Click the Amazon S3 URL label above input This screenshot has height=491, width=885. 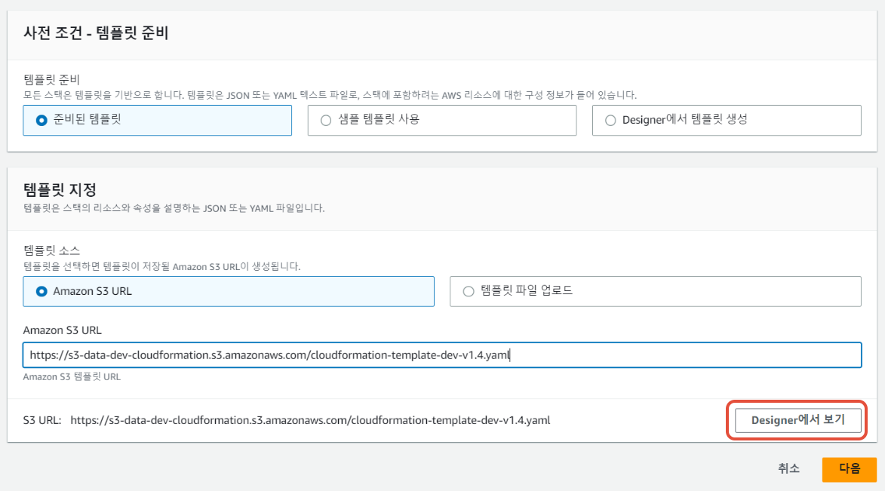62,330
